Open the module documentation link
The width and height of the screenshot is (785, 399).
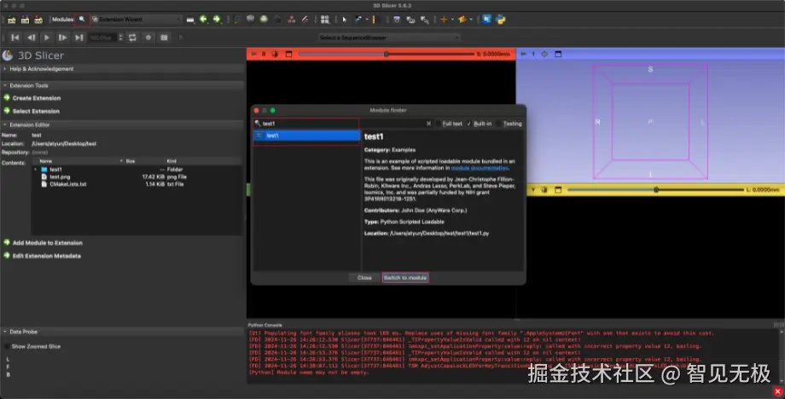pos(480,168)
